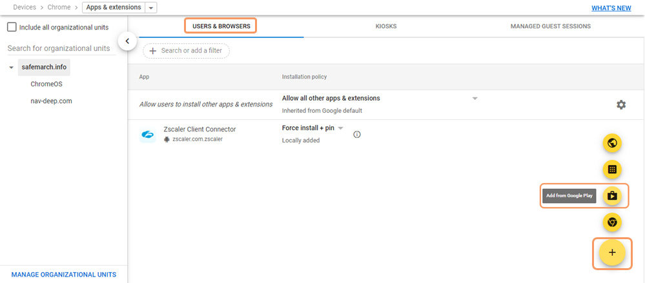
Task: Click the yellow grid app icon
Action: [x=612, y=170]
